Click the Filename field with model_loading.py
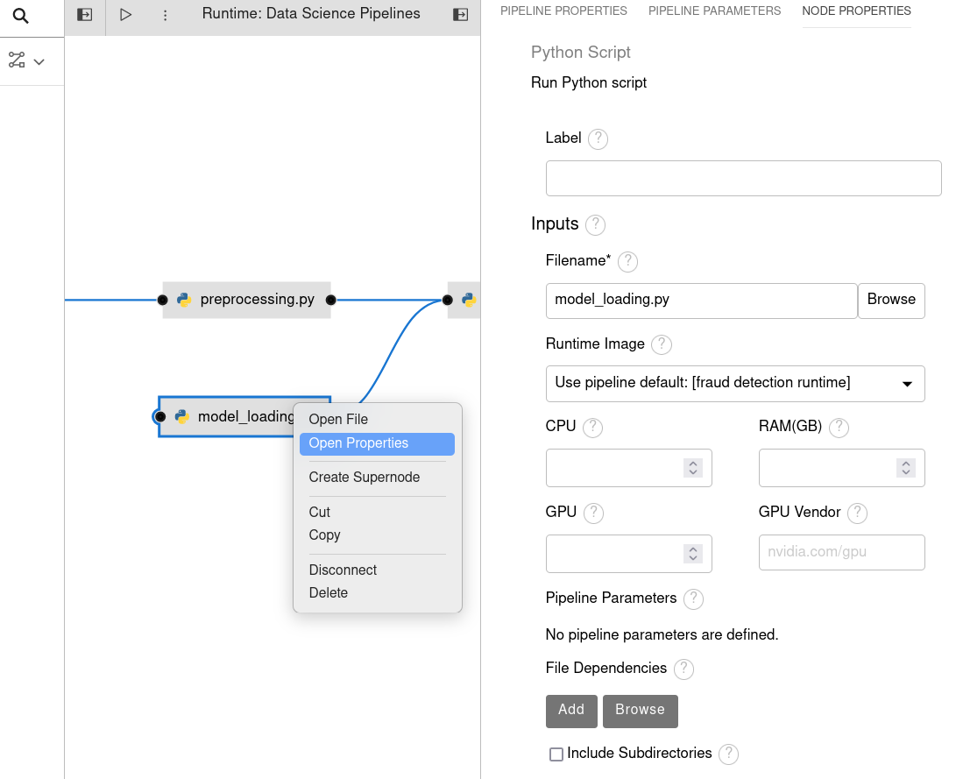Image resolution: width=956 pixels, height=779 pixels. pos(701,301)
